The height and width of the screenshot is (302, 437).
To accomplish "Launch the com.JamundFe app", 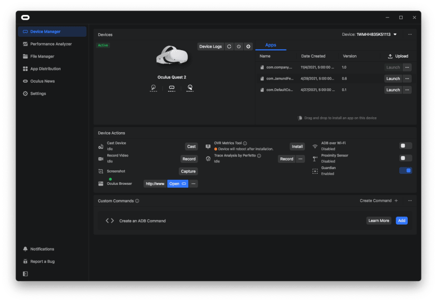I will click(x=393, y=78).
